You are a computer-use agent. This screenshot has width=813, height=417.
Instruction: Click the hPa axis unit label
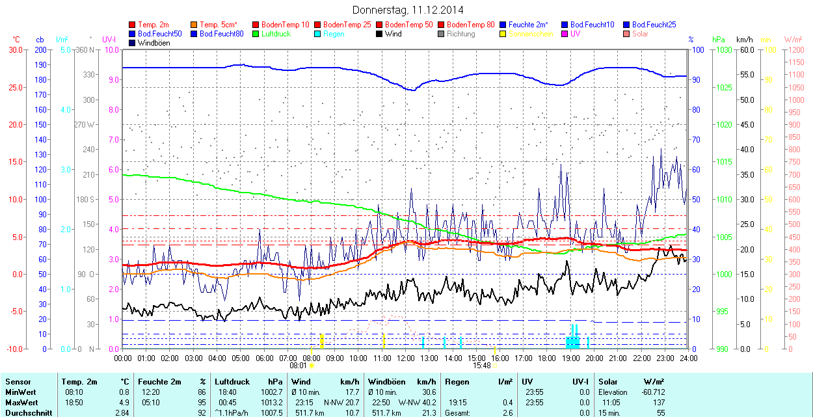[x=719, y=40]
